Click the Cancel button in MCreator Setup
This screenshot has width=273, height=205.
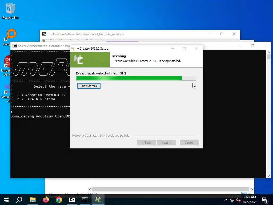click(x=189, y=143)
